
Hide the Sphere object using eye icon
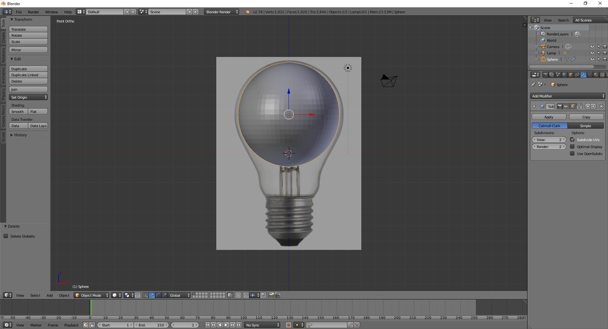592,59
